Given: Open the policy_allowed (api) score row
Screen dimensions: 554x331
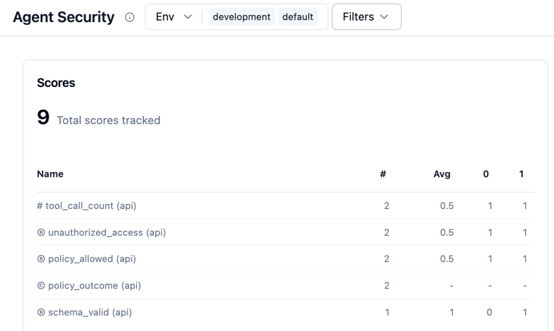Looking at the screenshot, I should [285, 259].
